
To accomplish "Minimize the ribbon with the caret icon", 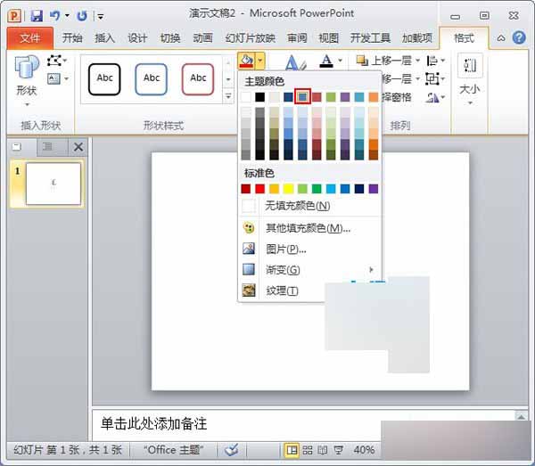I will click(x=501, y=37).
